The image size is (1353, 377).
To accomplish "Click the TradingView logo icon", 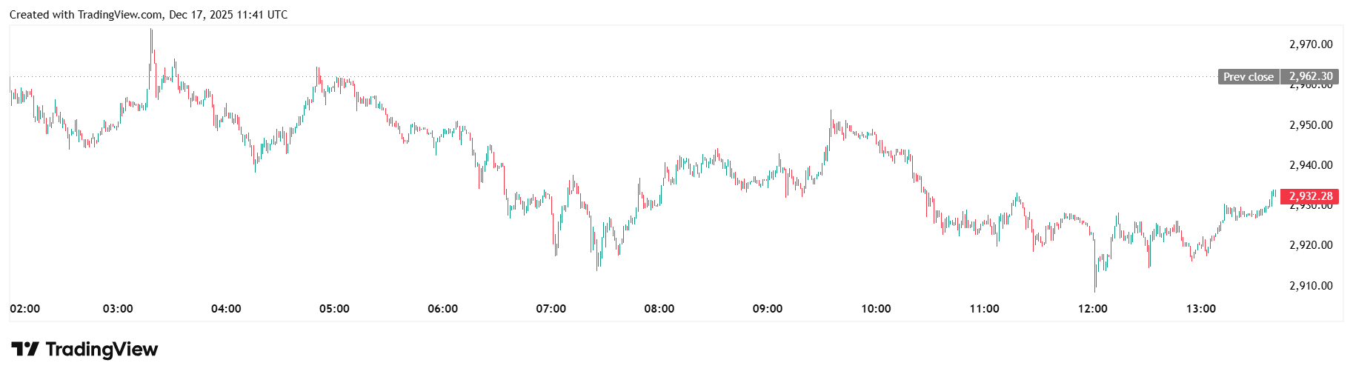I will point(24,349).
